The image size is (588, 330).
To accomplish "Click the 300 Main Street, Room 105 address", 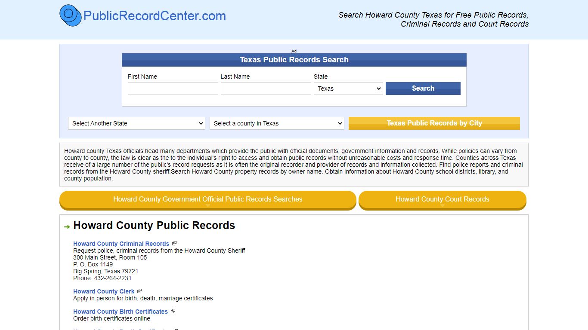I will [x=110, y=257].
